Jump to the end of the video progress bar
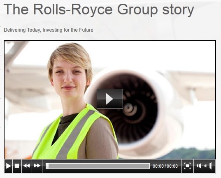Viewport: 221px width, 178px height. point(149,166)
